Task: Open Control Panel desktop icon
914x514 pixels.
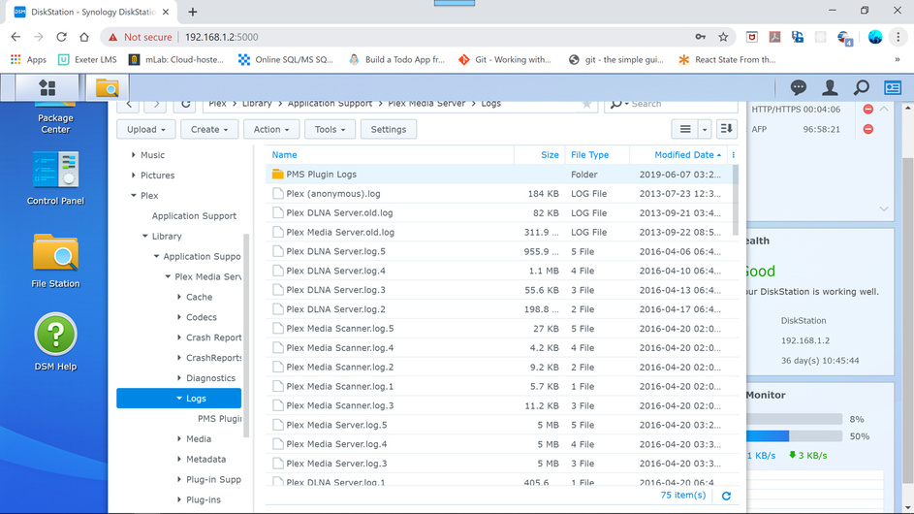Action: (x=55, y=177)
